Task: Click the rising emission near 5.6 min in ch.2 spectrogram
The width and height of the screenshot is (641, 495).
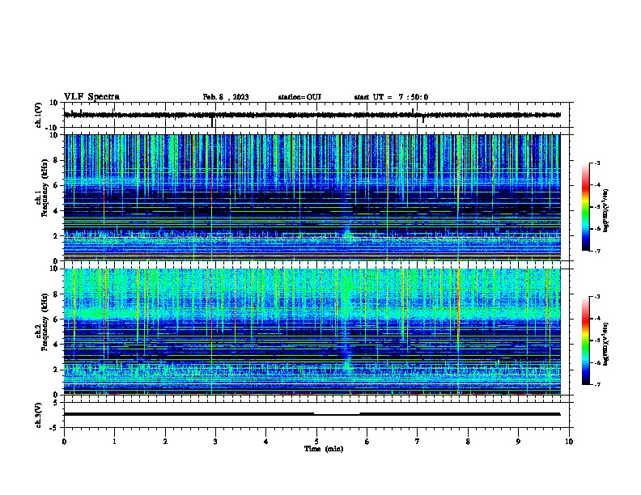Action: [346, 347]
